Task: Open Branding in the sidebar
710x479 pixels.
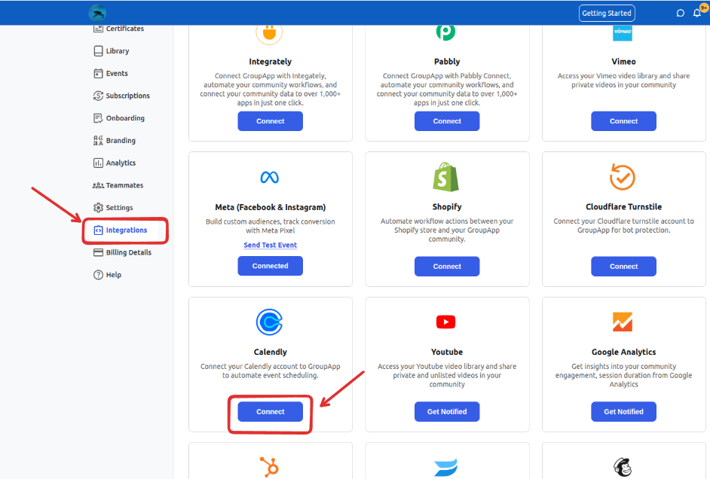Action: point(115,141)
